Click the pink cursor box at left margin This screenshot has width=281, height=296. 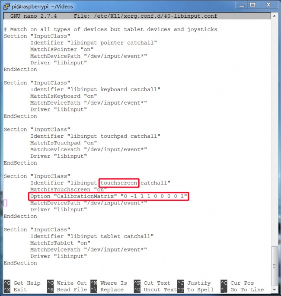5,203
